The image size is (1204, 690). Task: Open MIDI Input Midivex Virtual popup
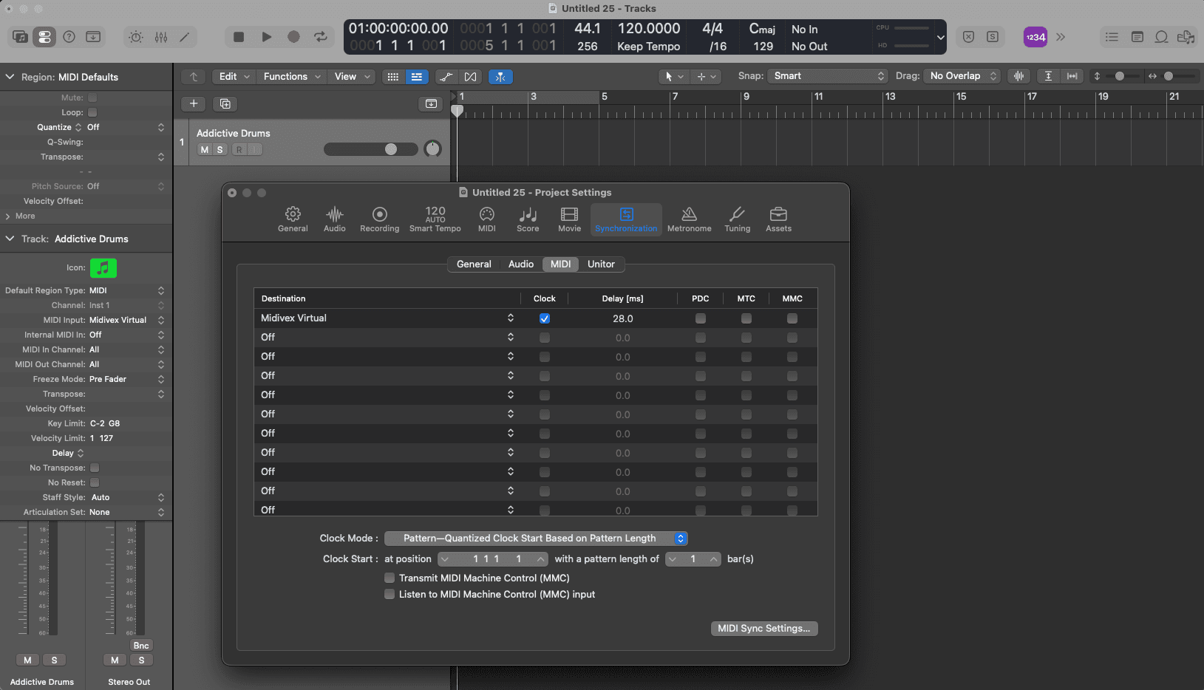(x=126, y=320)
